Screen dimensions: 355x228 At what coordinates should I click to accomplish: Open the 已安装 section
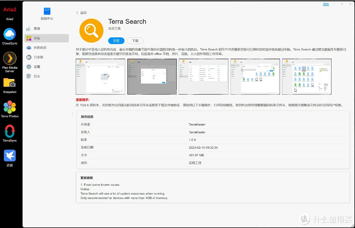46,57
